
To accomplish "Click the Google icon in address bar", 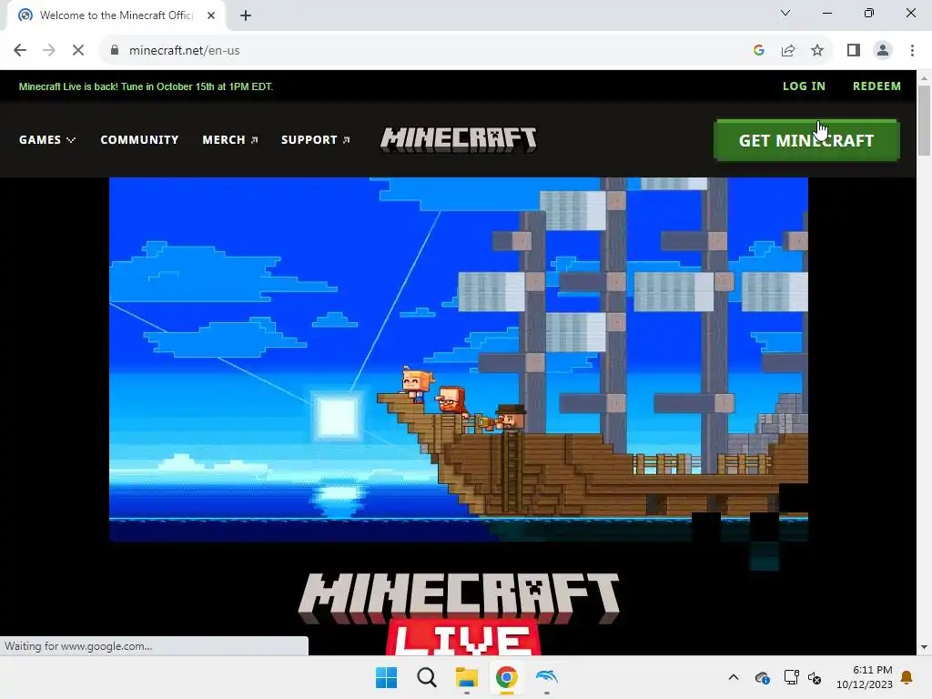I will [x=758, y=51].
